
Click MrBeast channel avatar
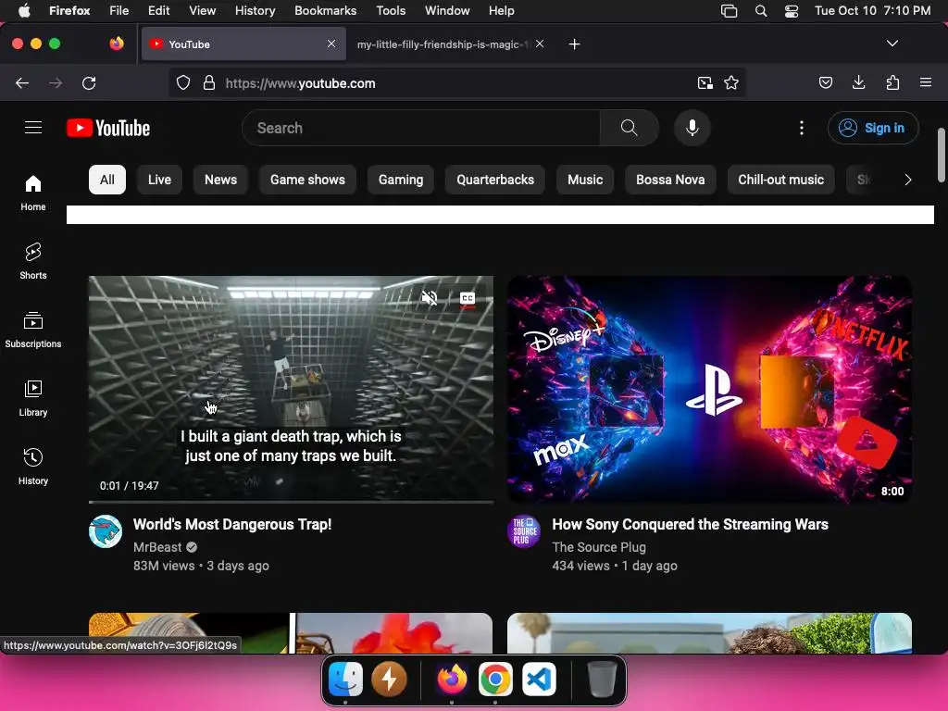pyautogui.click(x=106, y=531)
